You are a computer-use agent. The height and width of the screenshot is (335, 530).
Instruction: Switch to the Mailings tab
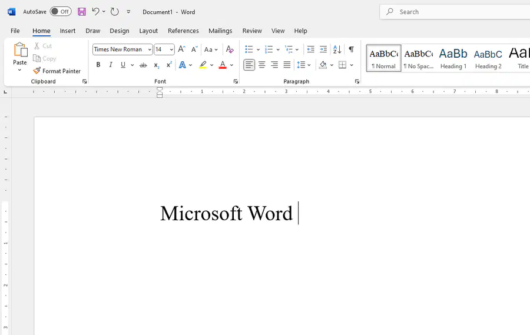coord(220,31)
